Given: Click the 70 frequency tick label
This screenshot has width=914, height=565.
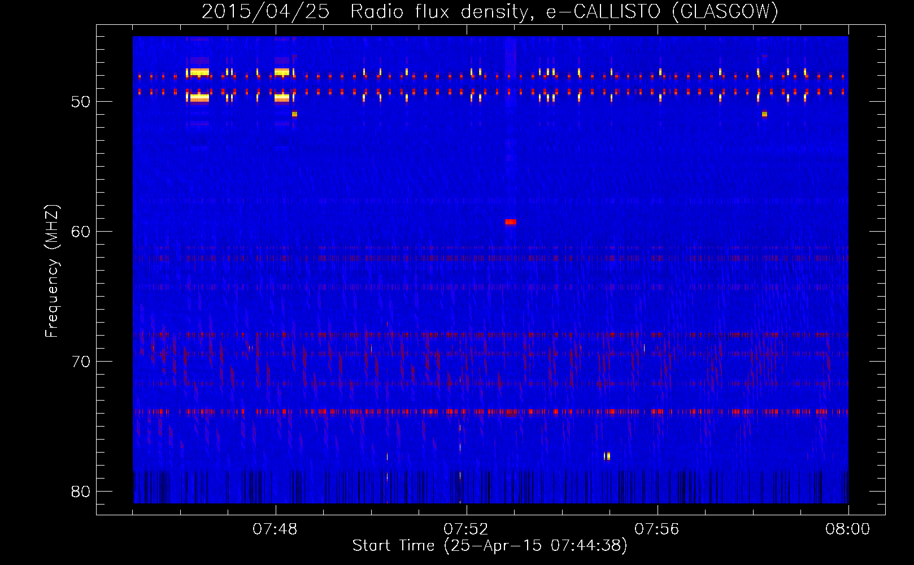Looking at the screenshot, I should click(x=81, y=362).
